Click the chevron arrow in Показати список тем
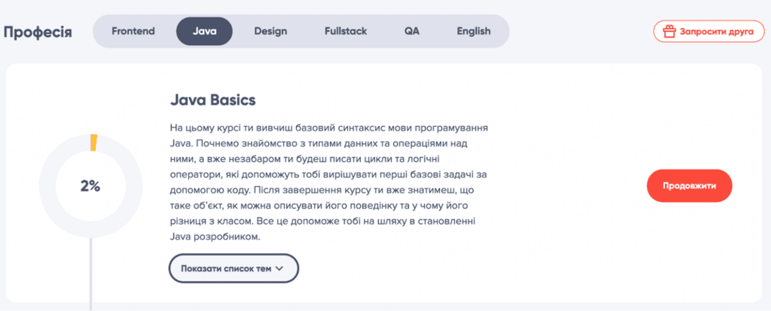 pos(279,268)
